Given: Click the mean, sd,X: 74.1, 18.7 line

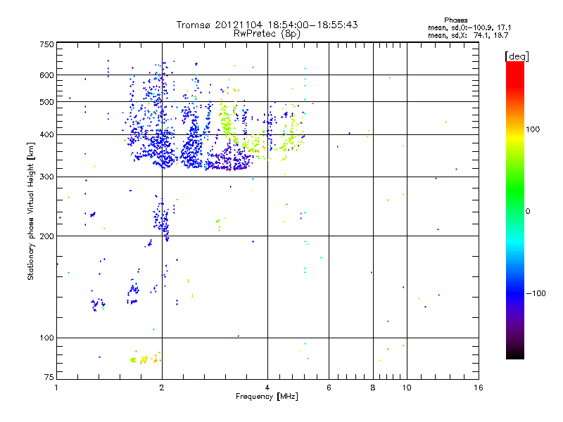Looking at the screenshot, I should 468,35.
